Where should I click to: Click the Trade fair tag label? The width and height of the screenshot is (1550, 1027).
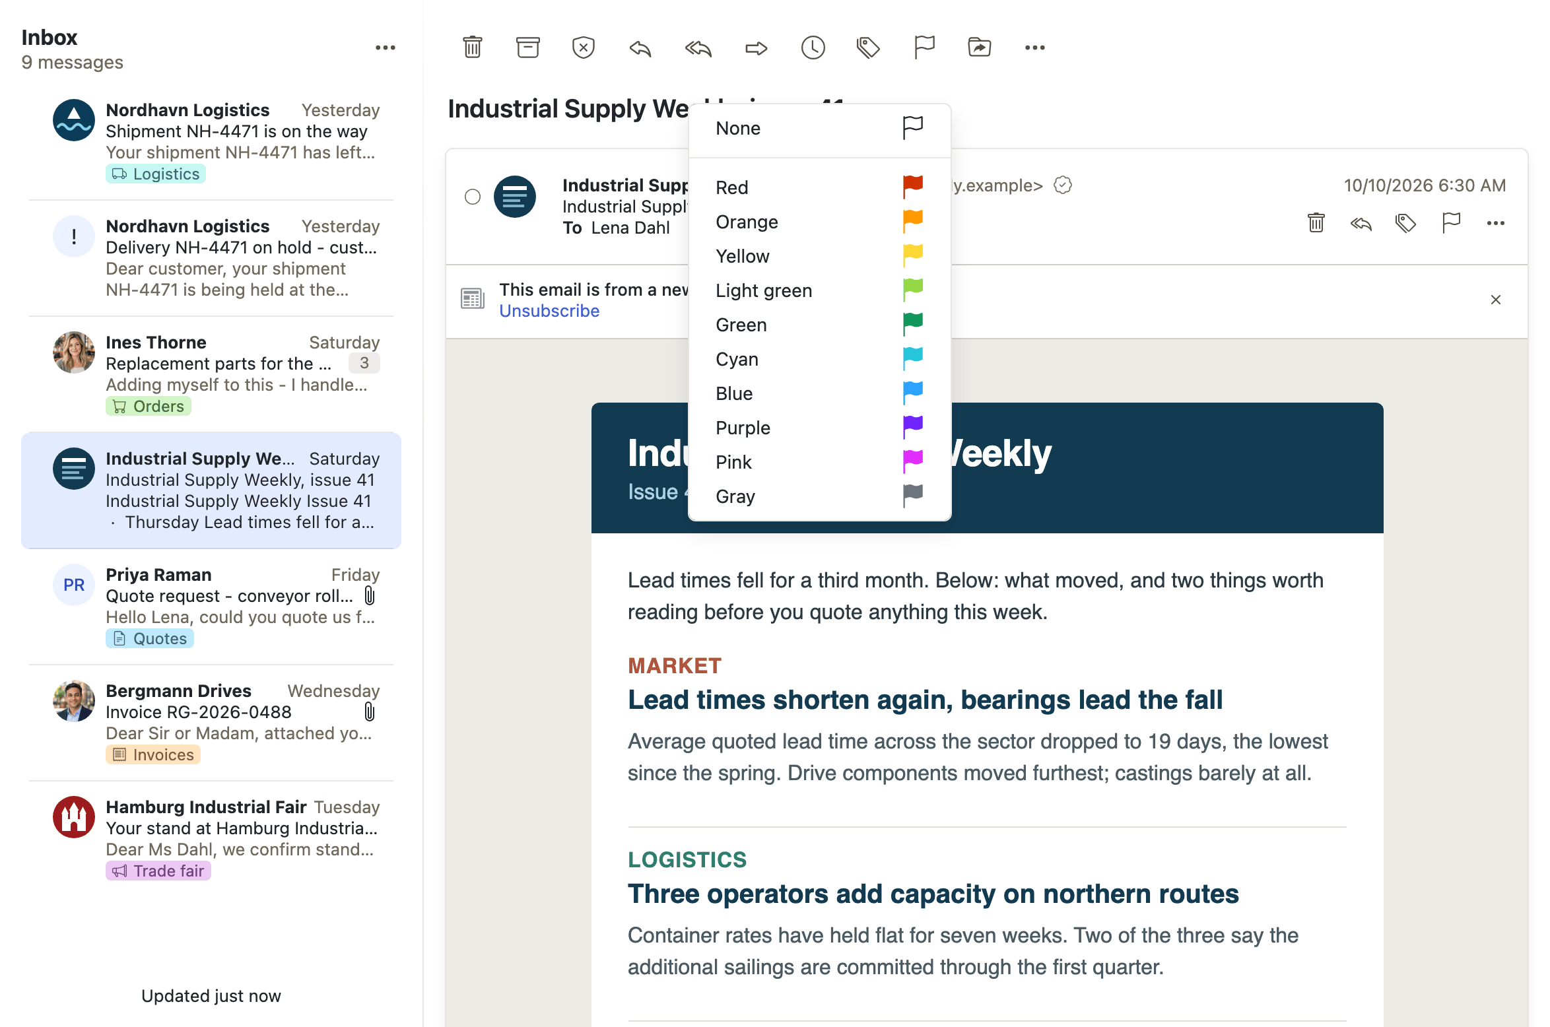pyautogui.click(x=158, y=871)
